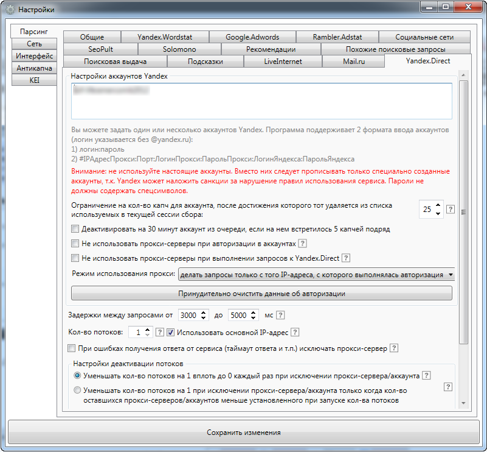The image size is (487, 452).
Task: Click inside the Yandex accounts text area
Action: tap(261, 101)
